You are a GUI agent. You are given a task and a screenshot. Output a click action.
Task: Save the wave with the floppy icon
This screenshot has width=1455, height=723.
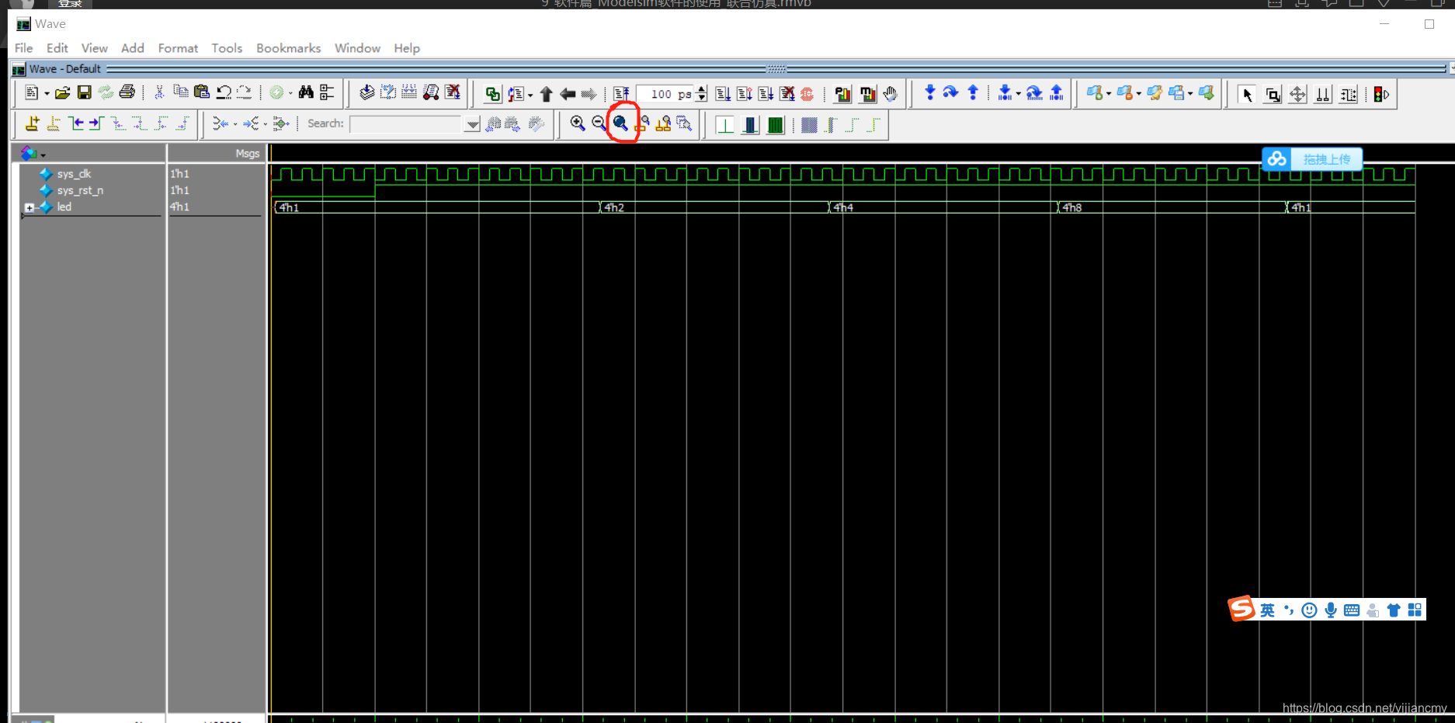tap(84, 93)
